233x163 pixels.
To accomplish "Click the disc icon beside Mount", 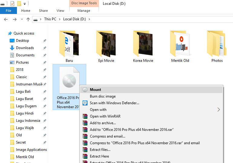I will point(85,90).
